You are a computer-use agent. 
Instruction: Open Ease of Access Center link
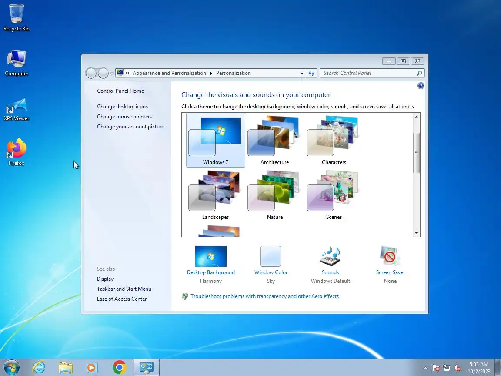click(x=122, y=299)
